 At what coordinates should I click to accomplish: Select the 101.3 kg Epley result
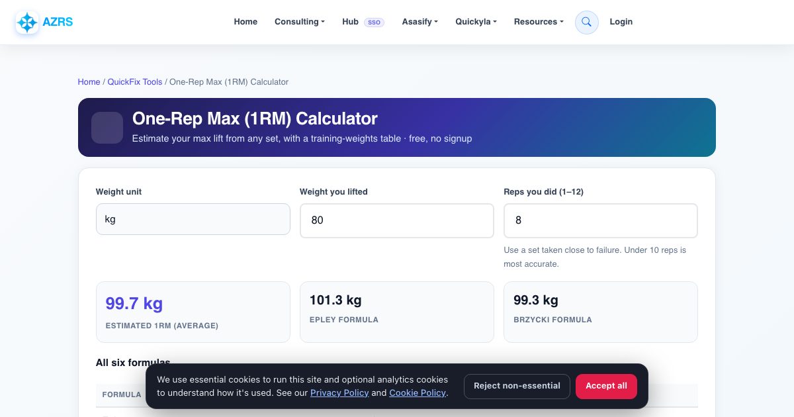point(335,301)
